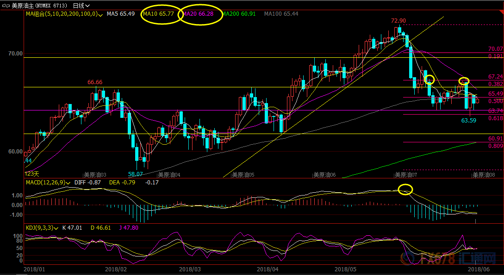
Task: Click the 0.382 Fibonacci level label
Action: pos(495,84)
